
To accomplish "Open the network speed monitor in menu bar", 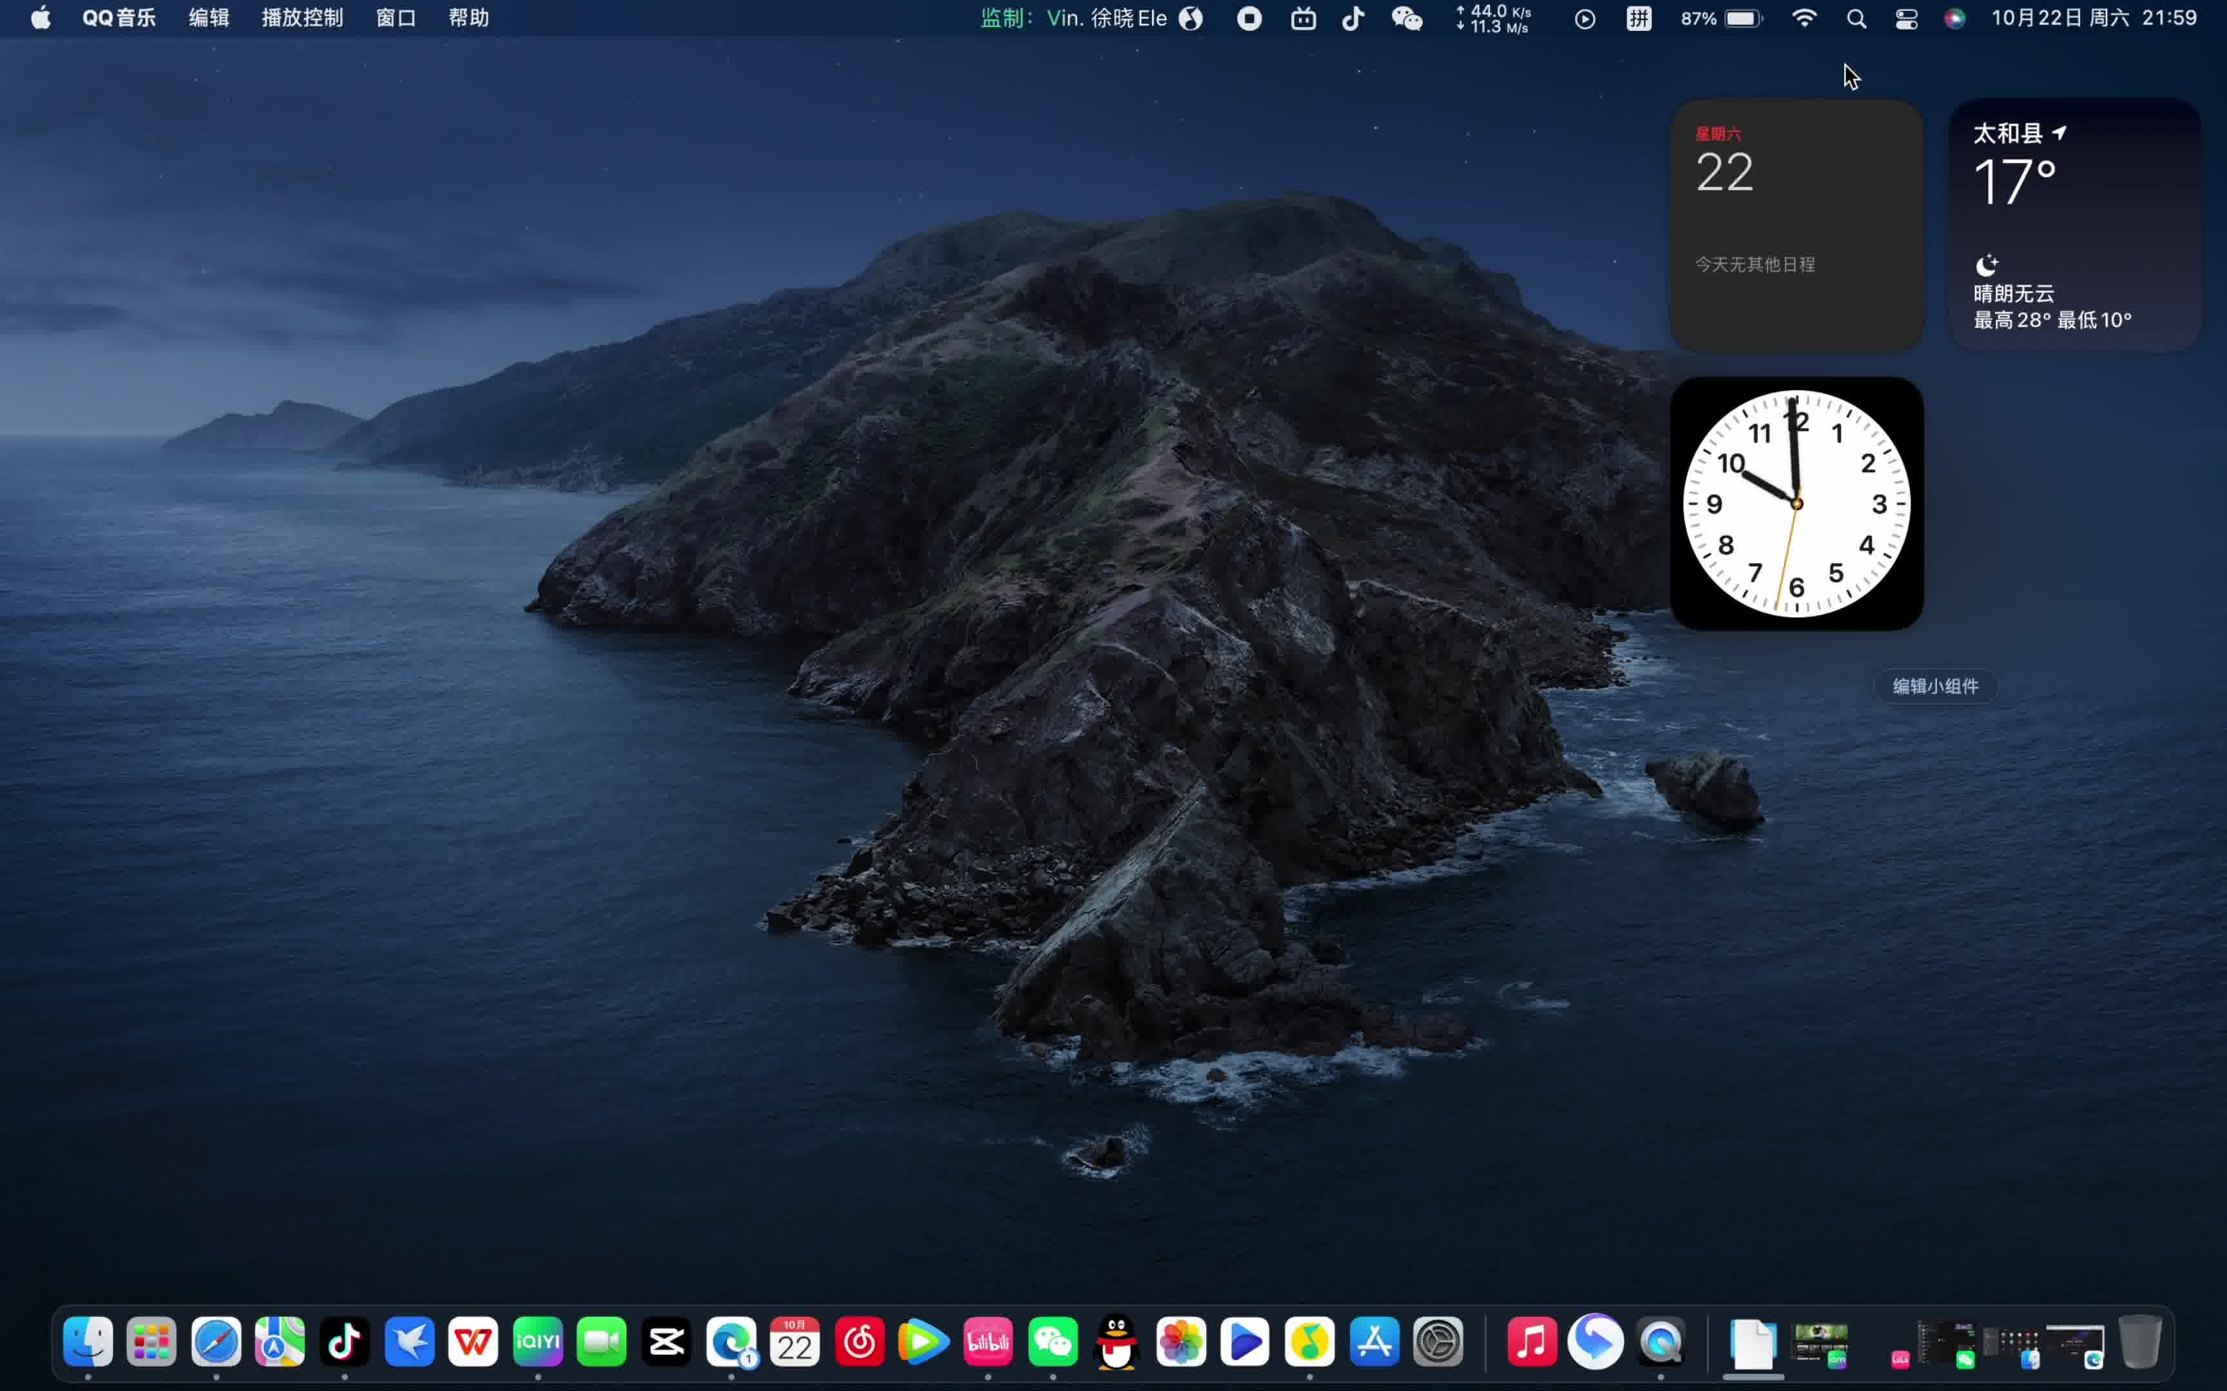I will [1494, 19].
